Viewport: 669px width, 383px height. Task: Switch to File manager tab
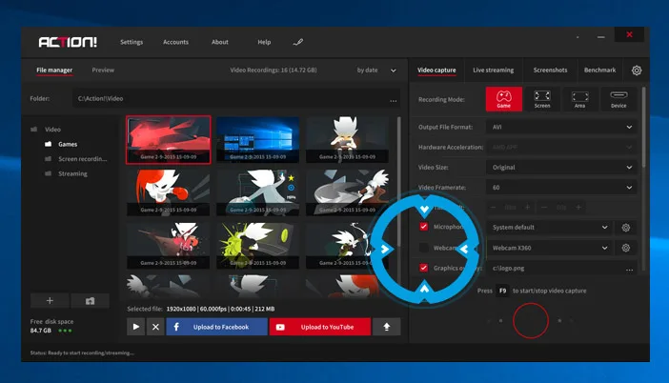click(54, 70)
